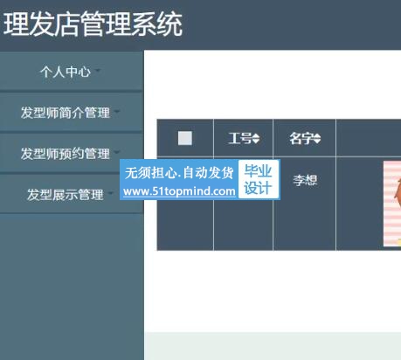The height and width of the screenshot is (360, 401).
Task: Sort descending with 名字 down arrow
Action: click(317, 141)
